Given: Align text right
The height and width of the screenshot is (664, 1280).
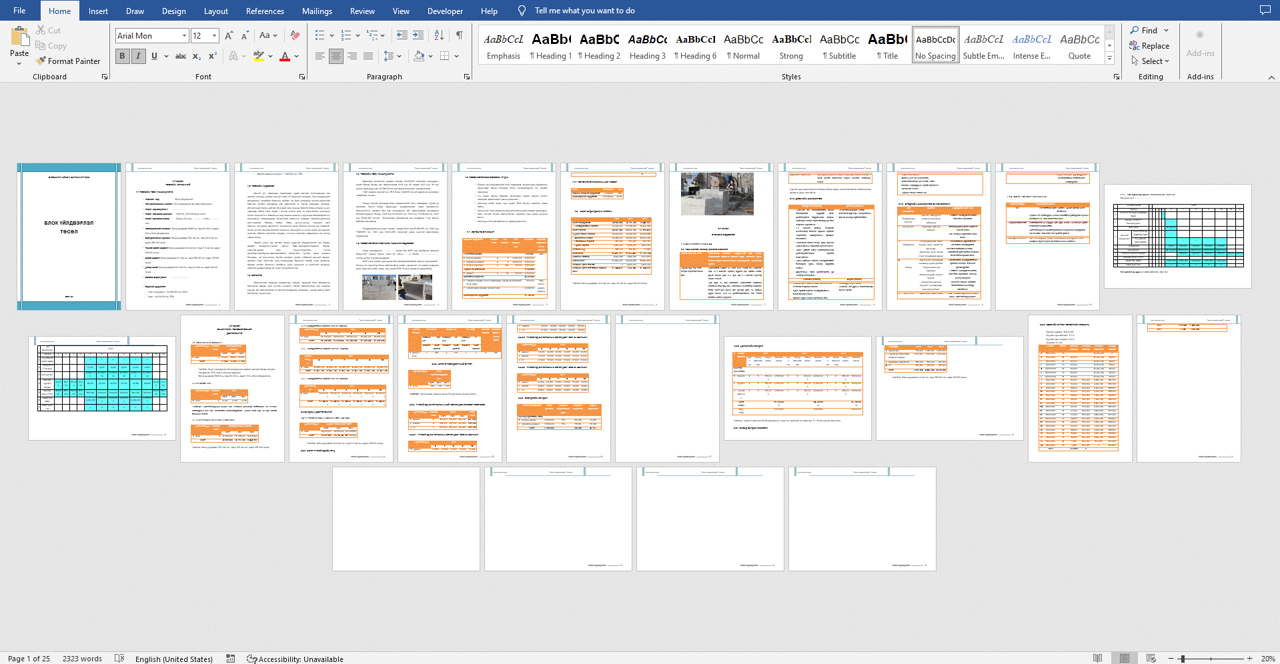Looking at the screenshot, I should click(x=352, y=56).
